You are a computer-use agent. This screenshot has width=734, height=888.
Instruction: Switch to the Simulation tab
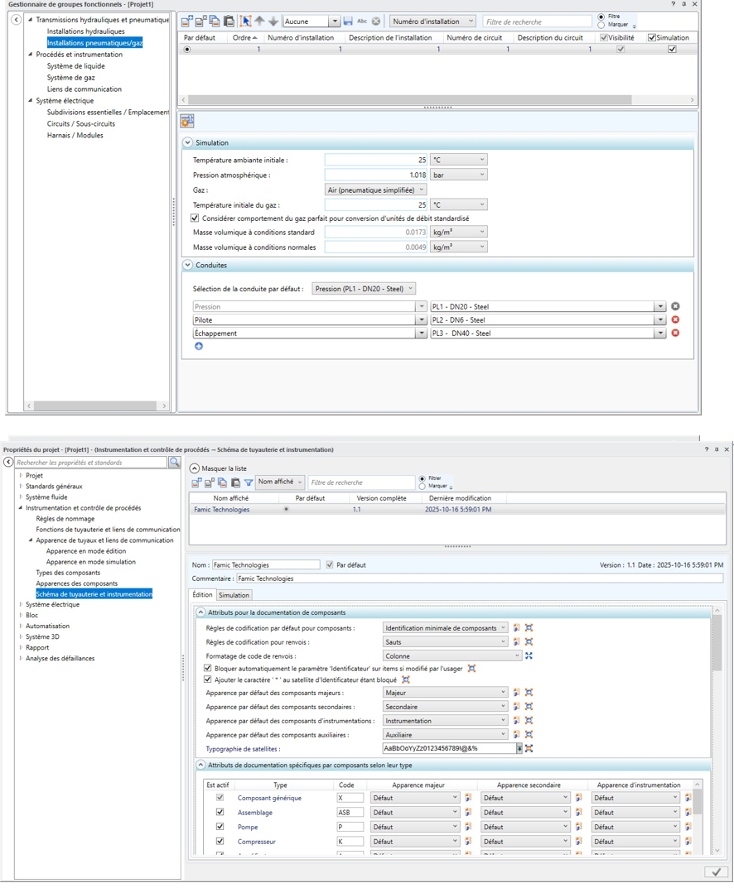pyautogui.click(x=234, y=595)
